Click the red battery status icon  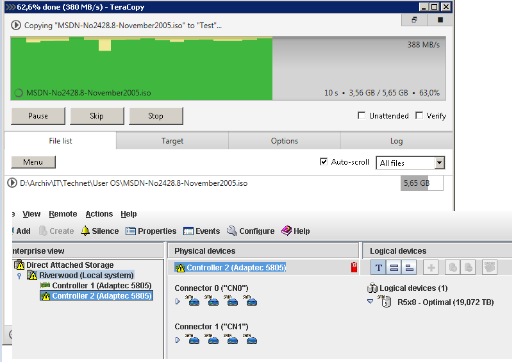354,267
